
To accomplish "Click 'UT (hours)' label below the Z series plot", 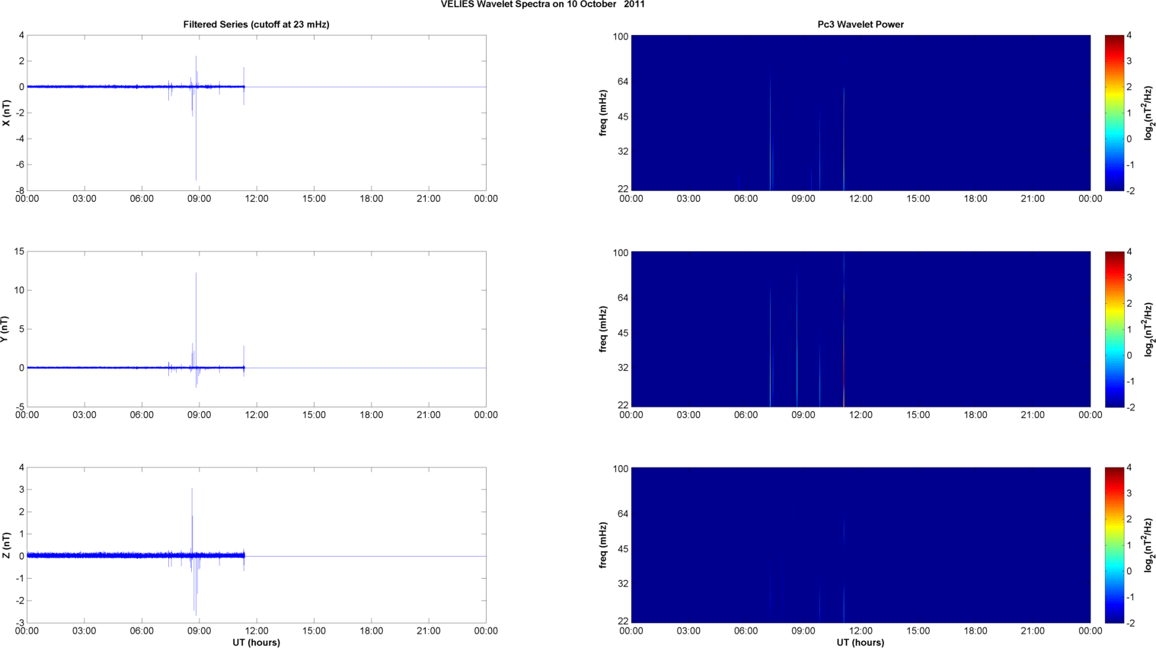I will click(x=257, y=643).
